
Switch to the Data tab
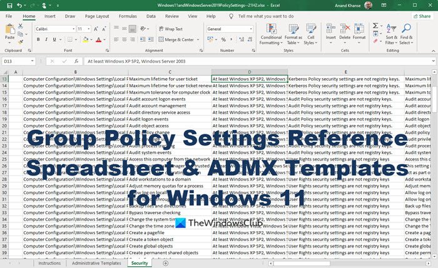coord(151,16)
